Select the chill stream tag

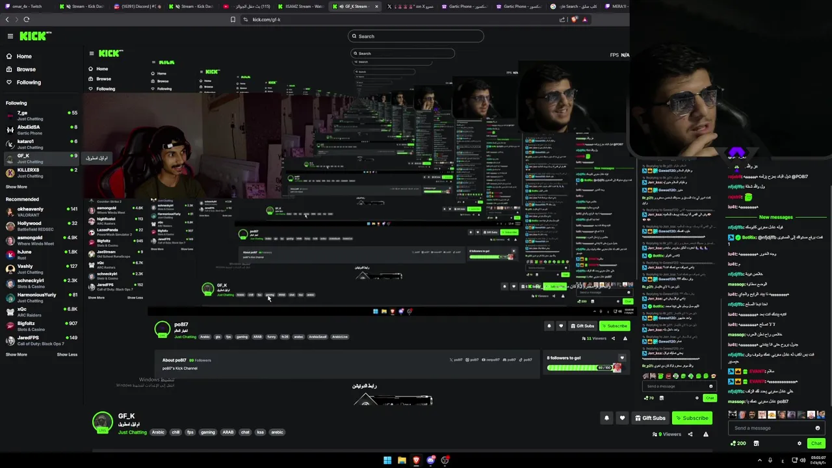point(175,432)
